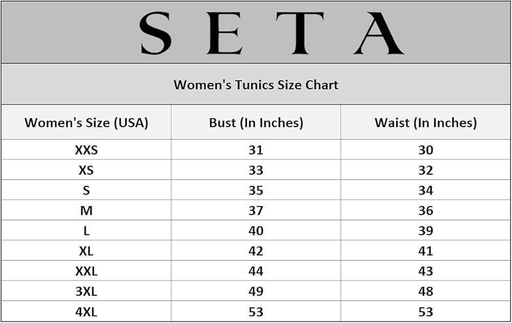The height and width of the screenshot is (323, 512).
Task: Select bust value 31 for XXS
Action: [256, 150]
